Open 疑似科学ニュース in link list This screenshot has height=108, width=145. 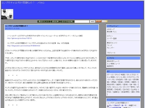(113, 61)
